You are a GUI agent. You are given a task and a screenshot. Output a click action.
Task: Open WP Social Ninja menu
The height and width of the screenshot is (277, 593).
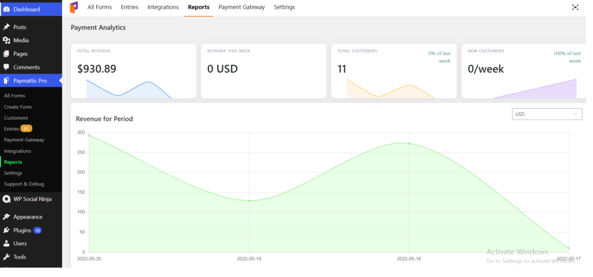pyautogui.click(x=31, y=199)
